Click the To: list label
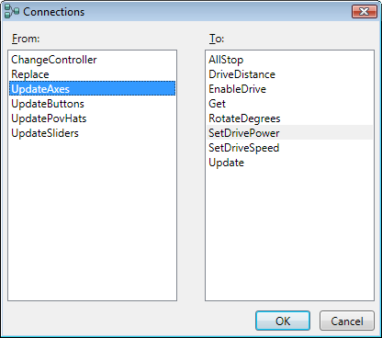This screenshot has width=382, height=338. [x=217, y=39]
